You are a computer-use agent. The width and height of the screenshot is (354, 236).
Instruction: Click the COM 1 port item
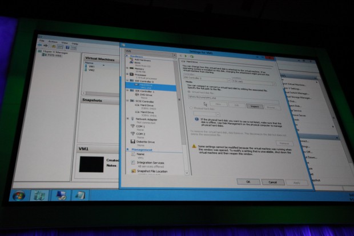coord(140,126)
